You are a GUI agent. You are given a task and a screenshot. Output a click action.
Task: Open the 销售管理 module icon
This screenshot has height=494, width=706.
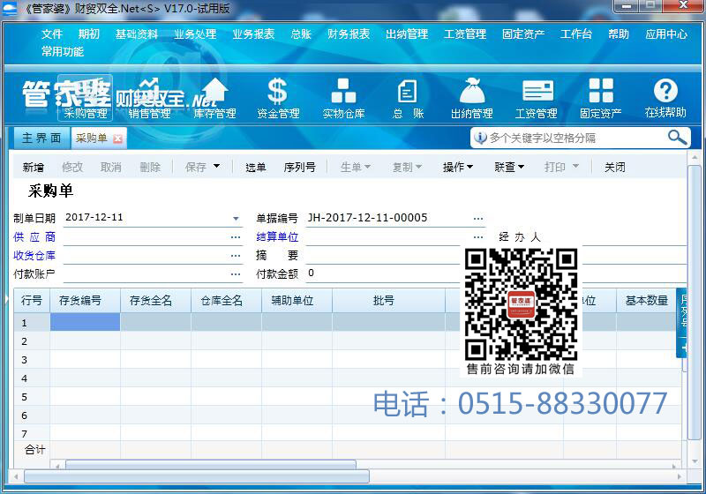click(x=149, y=98)
